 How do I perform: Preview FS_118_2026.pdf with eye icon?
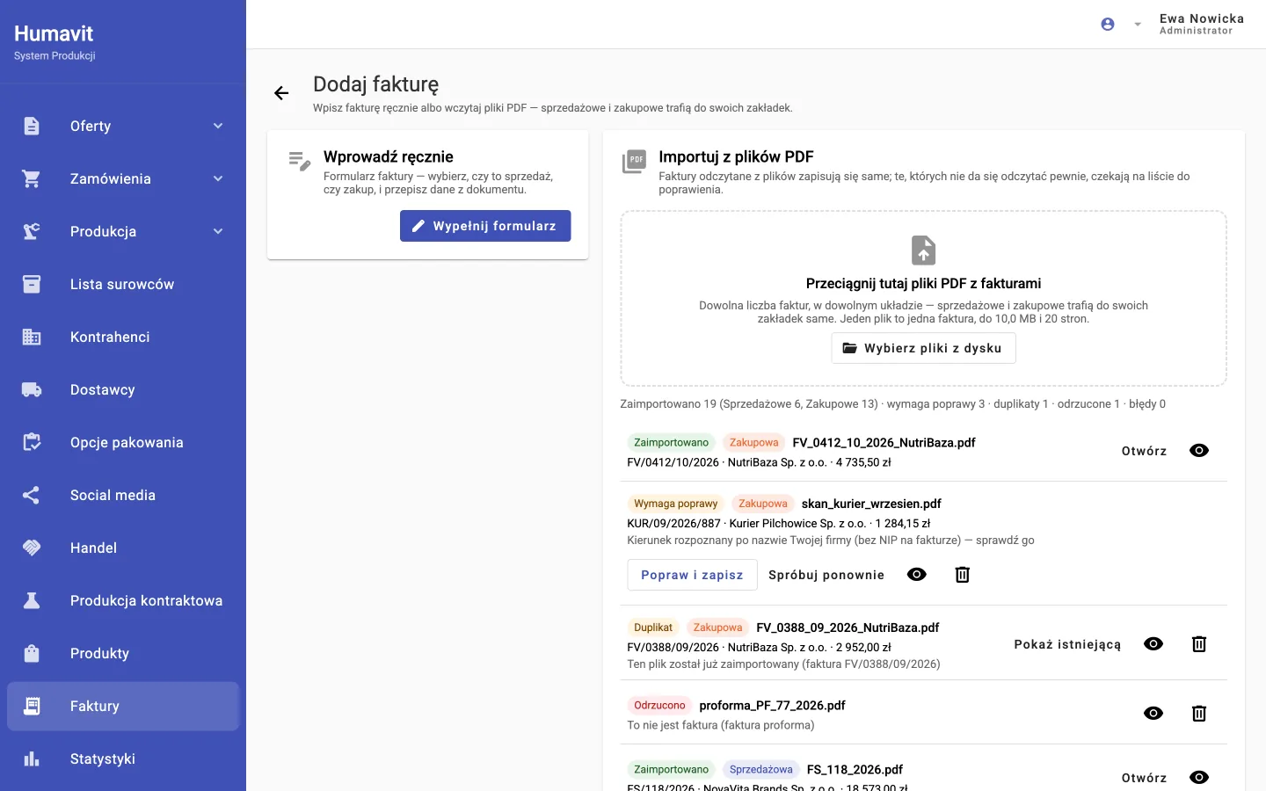(1199, 778)
